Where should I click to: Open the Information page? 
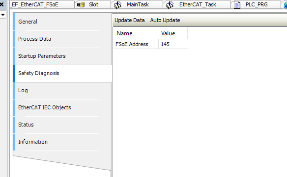(63, 142)
